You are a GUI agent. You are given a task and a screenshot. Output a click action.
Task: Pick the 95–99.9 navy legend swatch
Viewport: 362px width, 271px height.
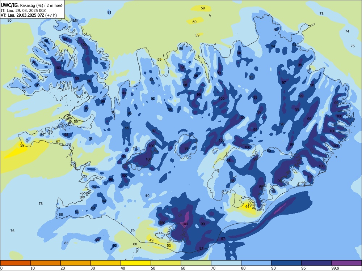coord(316,263)
